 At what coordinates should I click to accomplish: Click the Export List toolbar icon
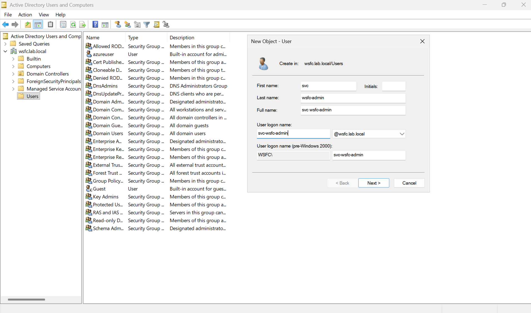83,24
